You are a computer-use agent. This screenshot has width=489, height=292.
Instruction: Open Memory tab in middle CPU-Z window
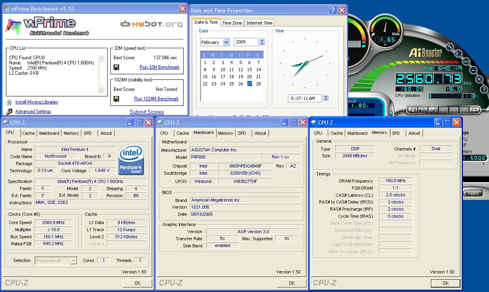[x=226, y=133]
